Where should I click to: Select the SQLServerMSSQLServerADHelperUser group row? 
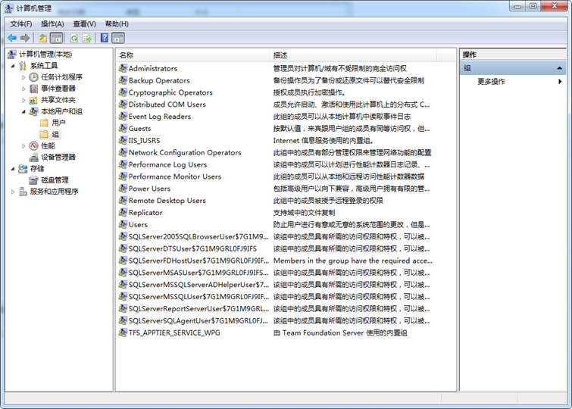pyautogui.click(x=274, y=285)
